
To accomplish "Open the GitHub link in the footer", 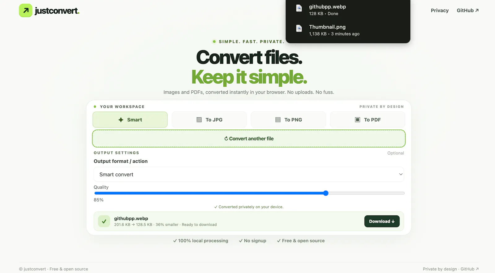I will click(x=470, y=269).
